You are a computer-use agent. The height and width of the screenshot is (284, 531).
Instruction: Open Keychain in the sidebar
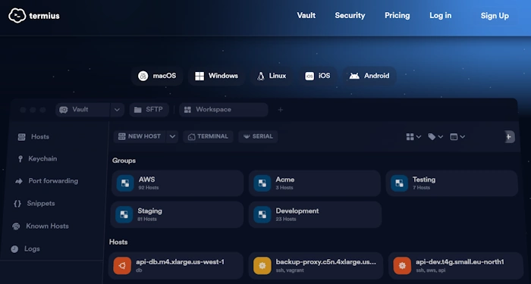pos(37,158)
